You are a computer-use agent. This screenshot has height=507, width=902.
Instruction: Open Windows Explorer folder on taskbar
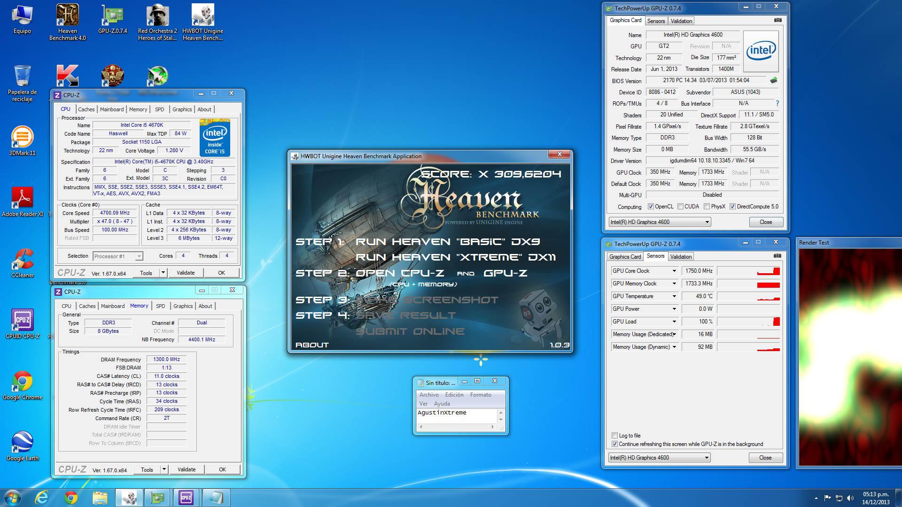[100, 498]
